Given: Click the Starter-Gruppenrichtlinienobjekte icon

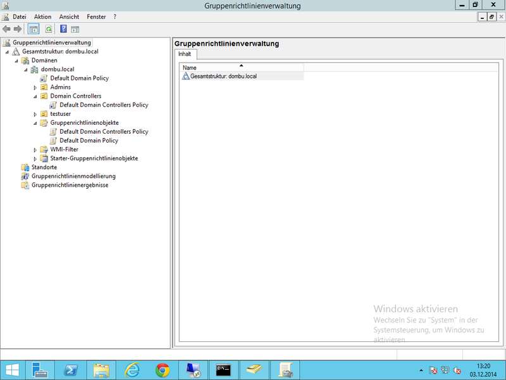Looking at the screenshot, I should point(44,158).
